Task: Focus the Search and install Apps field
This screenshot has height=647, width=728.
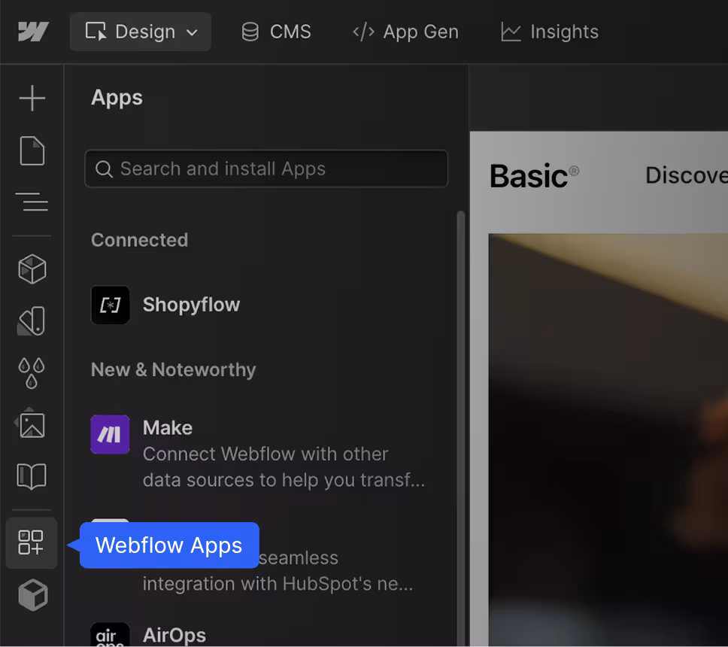Action: tap(266, 169)
